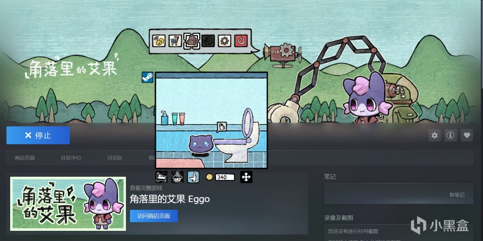Click the dark cards icon in game menu
The height and width of the screenshot is (241, 483).
click(x=208, y=41)
